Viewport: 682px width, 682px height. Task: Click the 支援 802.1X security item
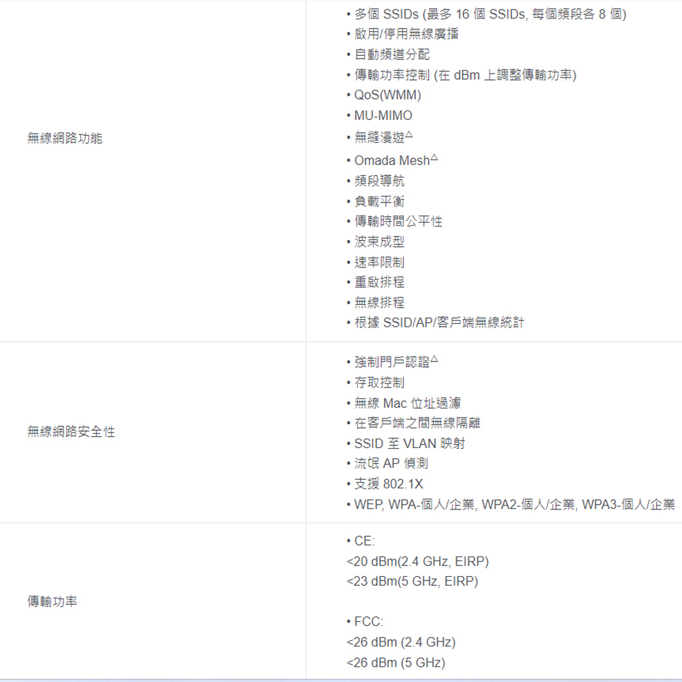[388, 484]
